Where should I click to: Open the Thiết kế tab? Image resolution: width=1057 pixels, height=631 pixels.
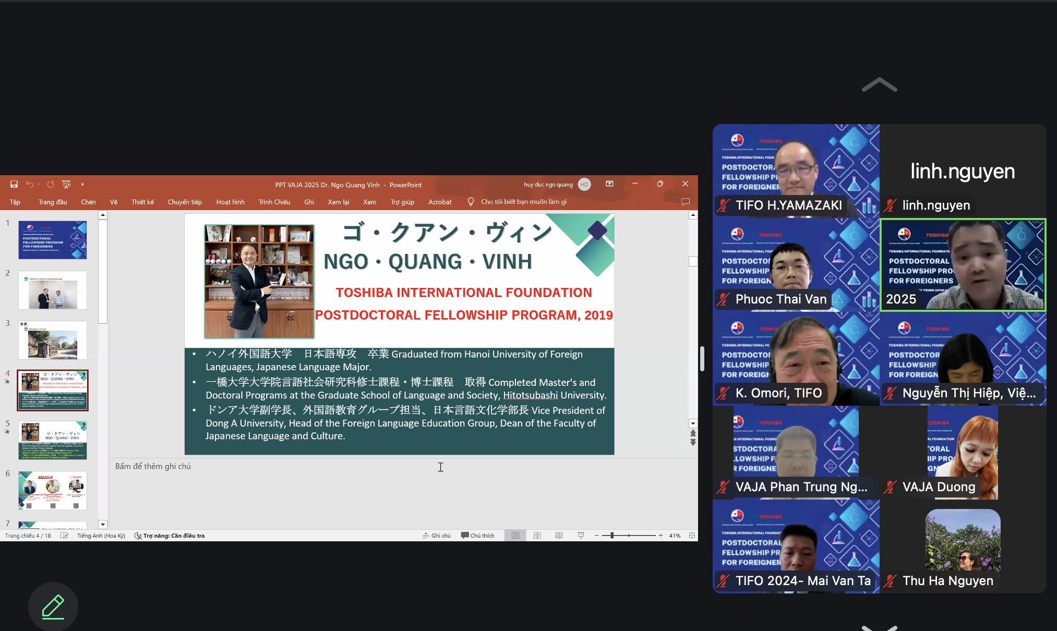[x=142, y=202]
